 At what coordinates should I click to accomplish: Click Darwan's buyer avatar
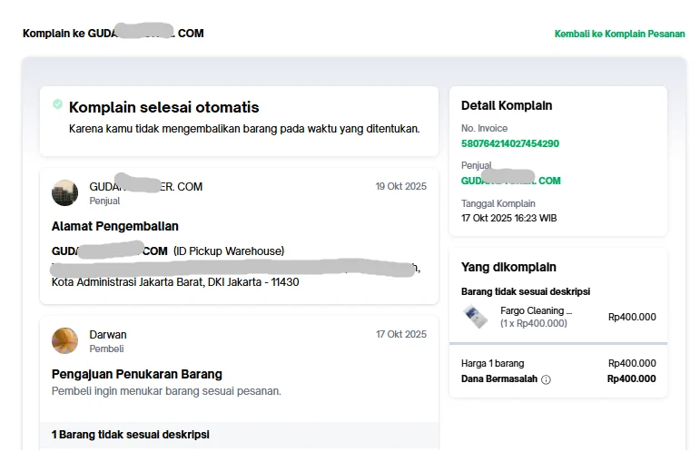[64, 340]
